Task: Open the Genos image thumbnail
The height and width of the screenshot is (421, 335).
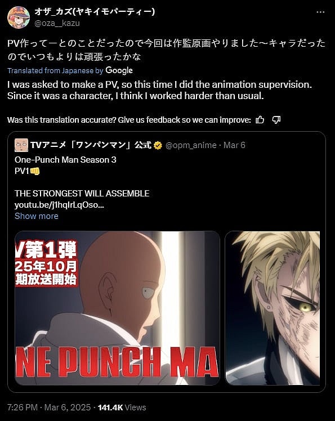Action: [273, 308]
